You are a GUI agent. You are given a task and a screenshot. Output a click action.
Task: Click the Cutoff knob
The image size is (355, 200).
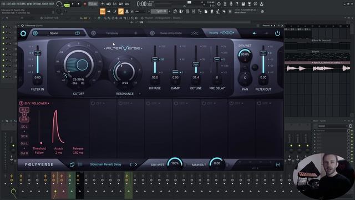click(79, 64)
